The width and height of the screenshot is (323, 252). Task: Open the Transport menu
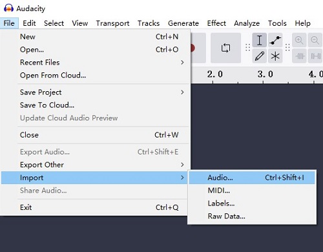coord(112,23)
